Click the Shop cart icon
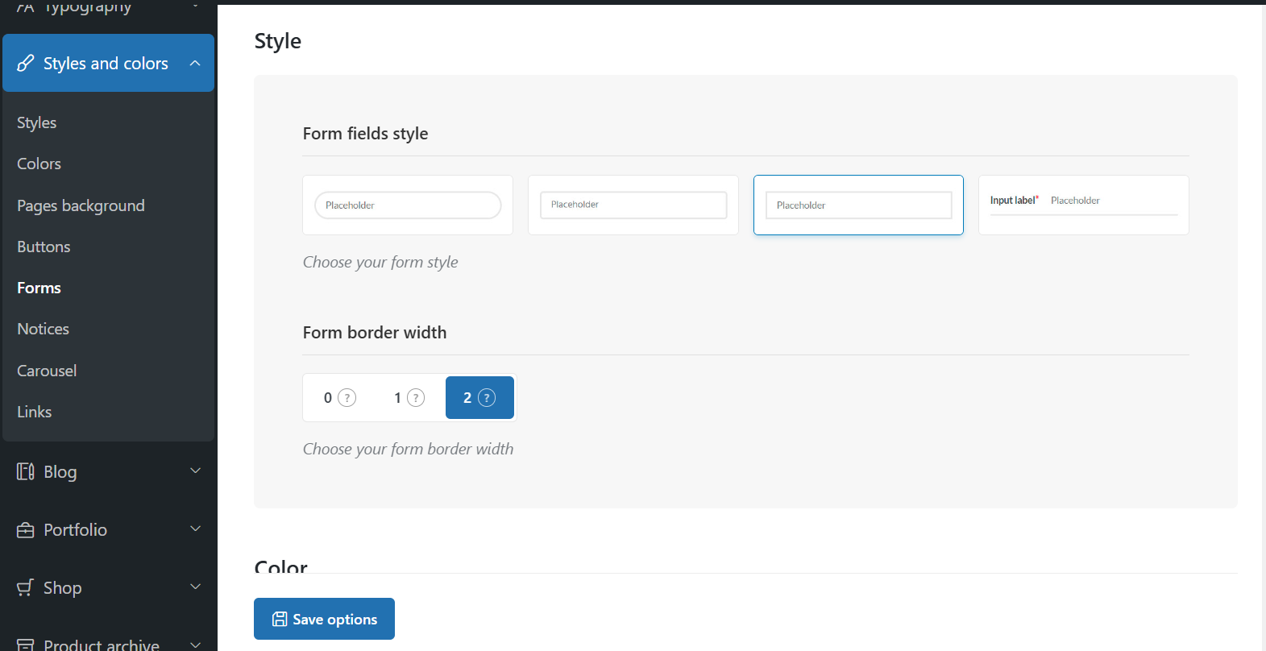 coord(26,587)
